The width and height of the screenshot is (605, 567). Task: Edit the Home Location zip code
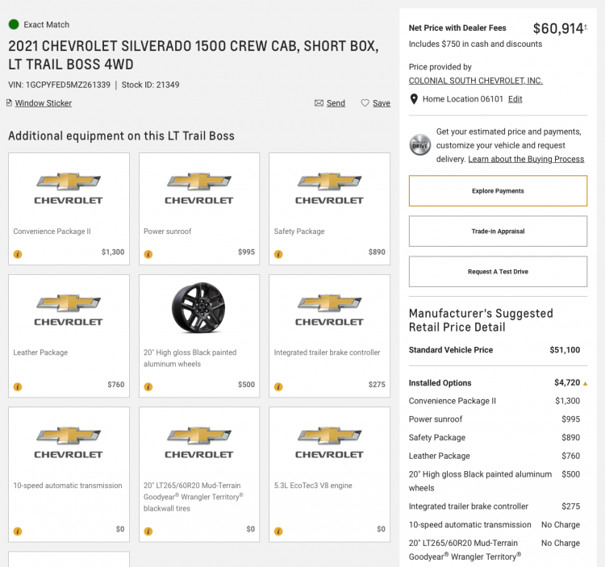(x=515, y=99)
